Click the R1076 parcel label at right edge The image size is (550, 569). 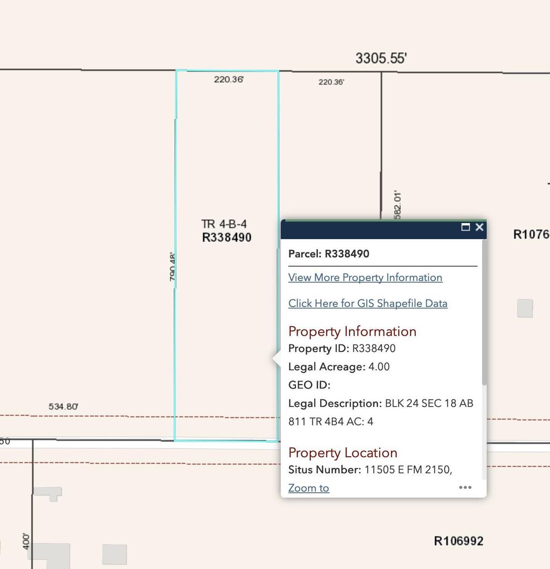click(531, 234)
